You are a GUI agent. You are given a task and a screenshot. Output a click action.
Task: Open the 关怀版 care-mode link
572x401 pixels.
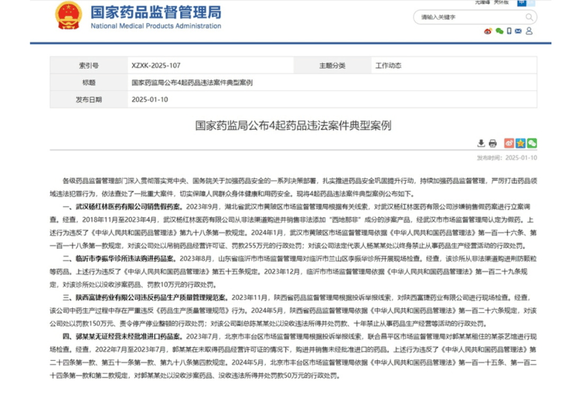point(501,3)
